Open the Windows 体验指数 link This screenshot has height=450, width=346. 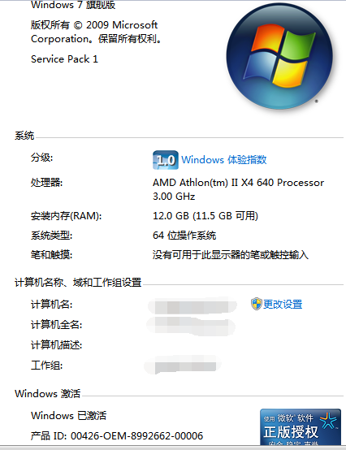pyautogui.click(x=224, y=160)
